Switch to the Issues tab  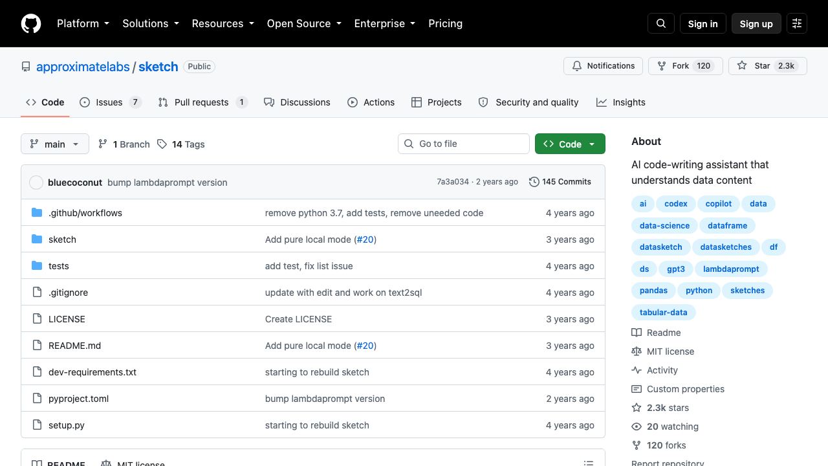[111, 102]
